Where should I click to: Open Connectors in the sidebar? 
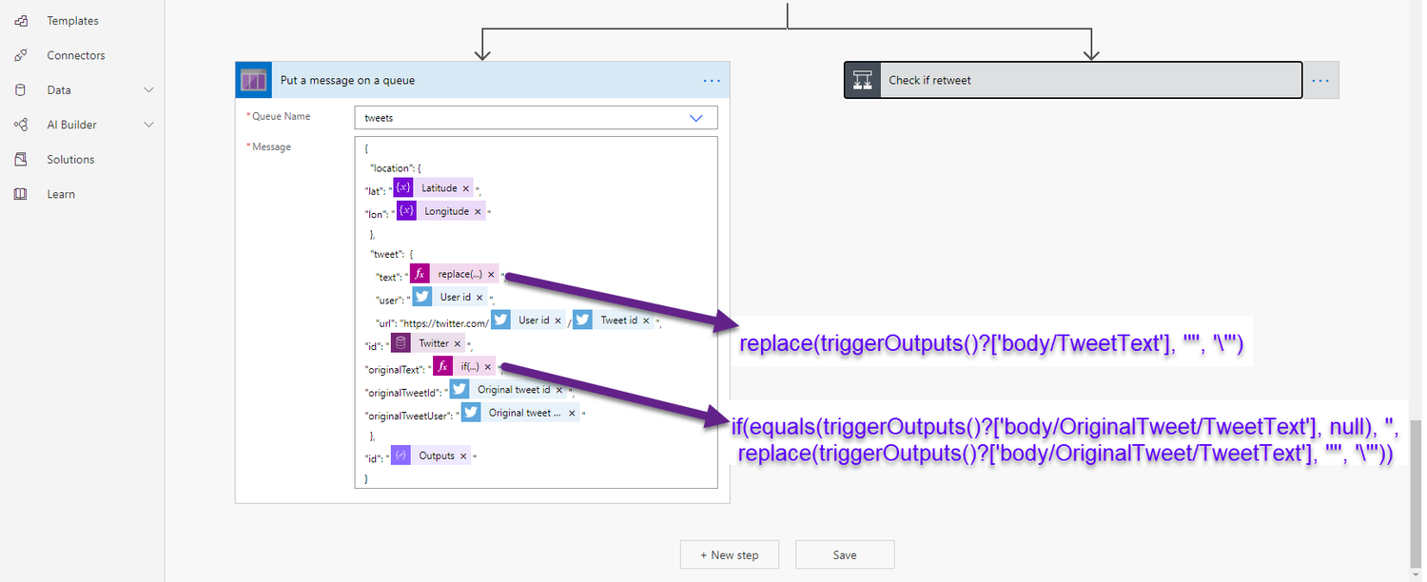pos(76,55)
